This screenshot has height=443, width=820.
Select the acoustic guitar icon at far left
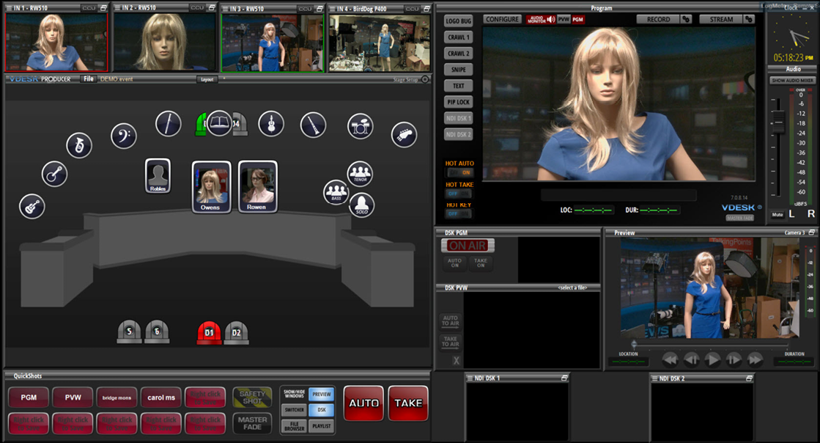click(x=32, y=206)
